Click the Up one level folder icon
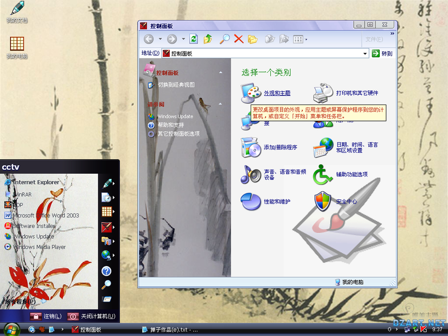The height and width of the screenshot is (336, 448). coord(208,39)
